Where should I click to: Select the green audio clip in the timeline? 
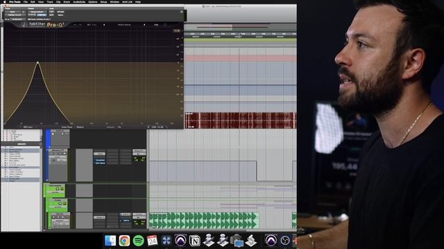pos(204,220)
